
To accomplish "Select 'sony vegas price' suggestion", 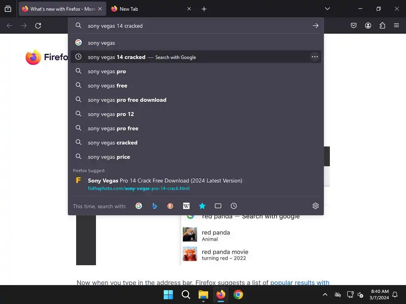I will point(196,157).
